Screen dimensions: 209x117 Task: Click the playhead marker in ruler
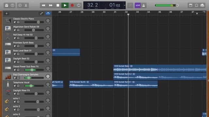128,14
